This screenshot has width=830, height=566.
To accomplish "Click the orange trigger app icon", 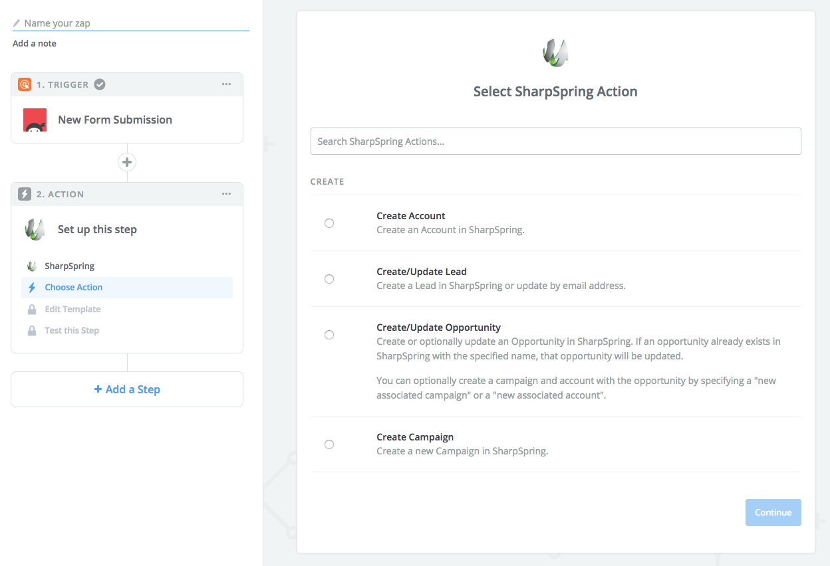I will [25, 84].
